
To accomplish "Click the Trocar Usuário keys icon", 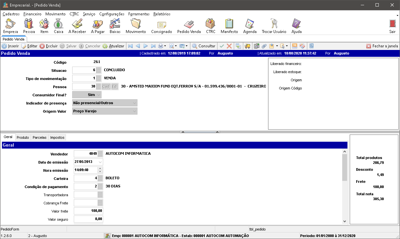I will [274, 25].
